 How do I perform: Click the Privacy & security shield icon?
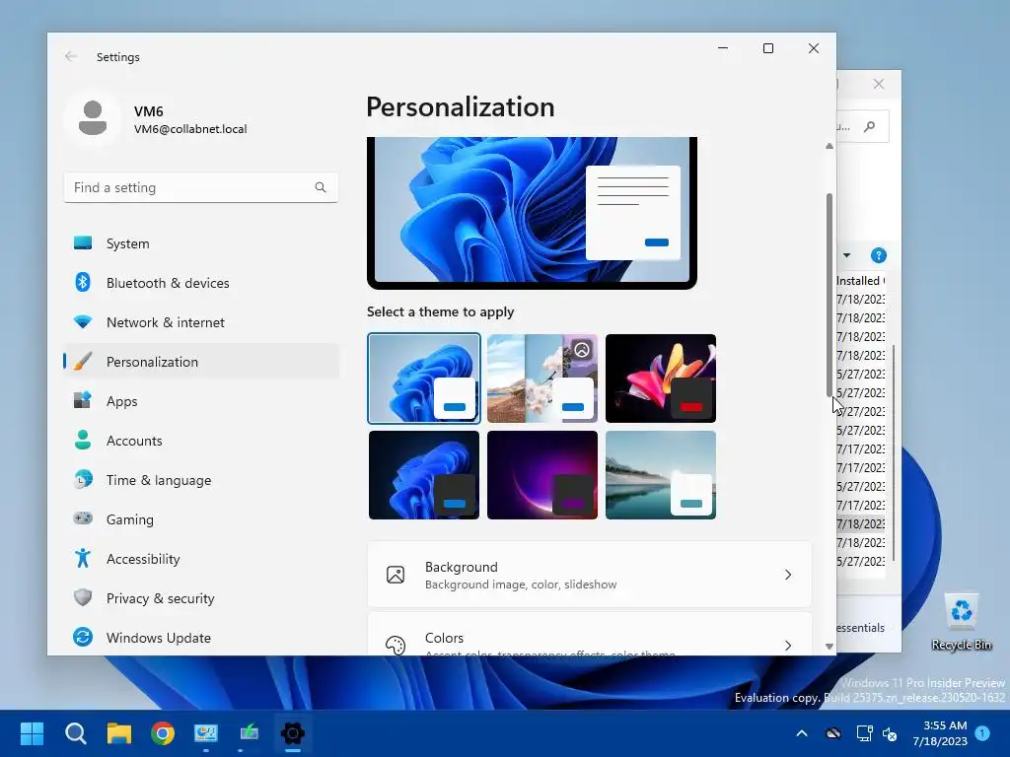(x=83, y=597)
